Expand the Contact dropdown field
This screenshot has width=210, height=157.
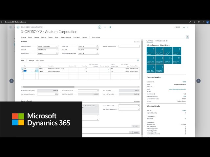(x=57, y=49)
